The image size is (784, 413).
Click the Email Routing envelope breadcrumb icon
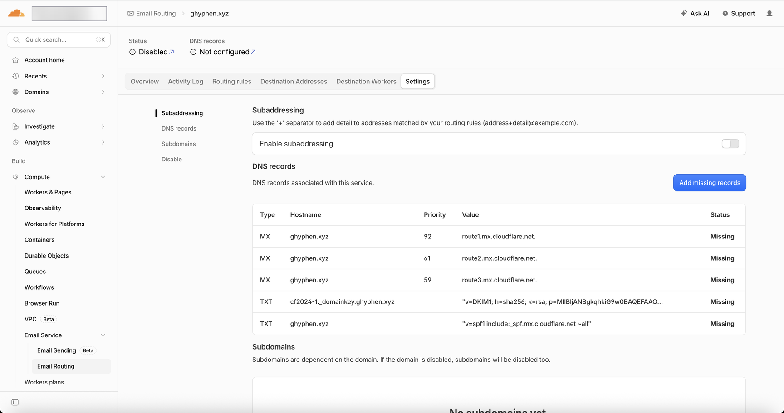[131, 14]
